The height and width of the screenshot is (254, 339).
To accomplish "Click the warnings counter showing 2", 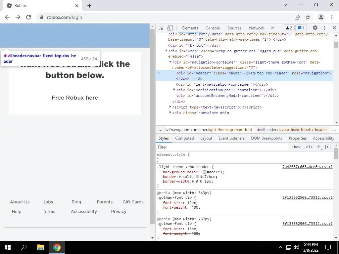I will 289,28.
